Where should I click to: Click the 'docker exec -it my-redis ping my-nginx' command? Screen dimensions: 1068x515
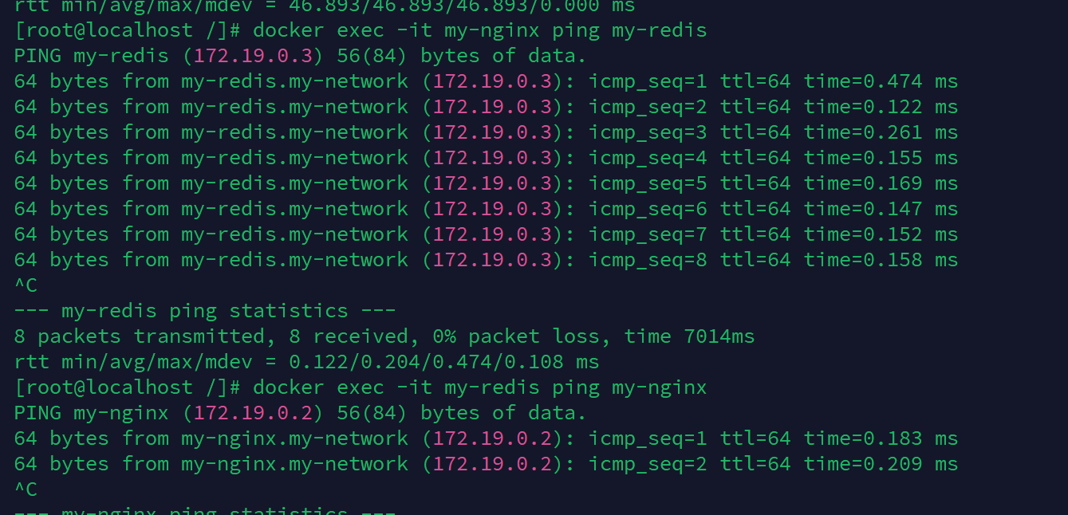click(479, 388)
